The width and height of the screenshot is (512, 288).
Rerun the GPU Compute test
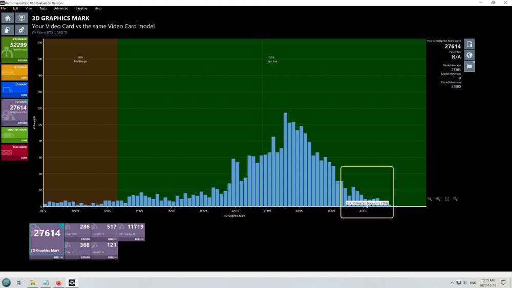tap(139, 239)
